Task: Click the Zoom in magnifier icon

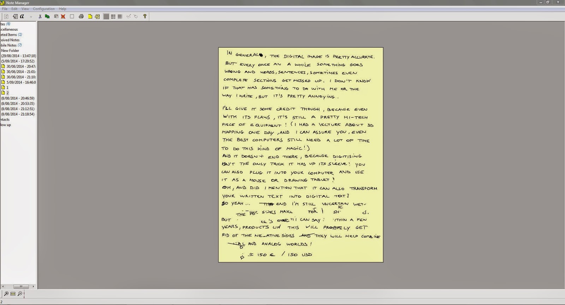Action: pyautogui.click(x=6, y=293)
